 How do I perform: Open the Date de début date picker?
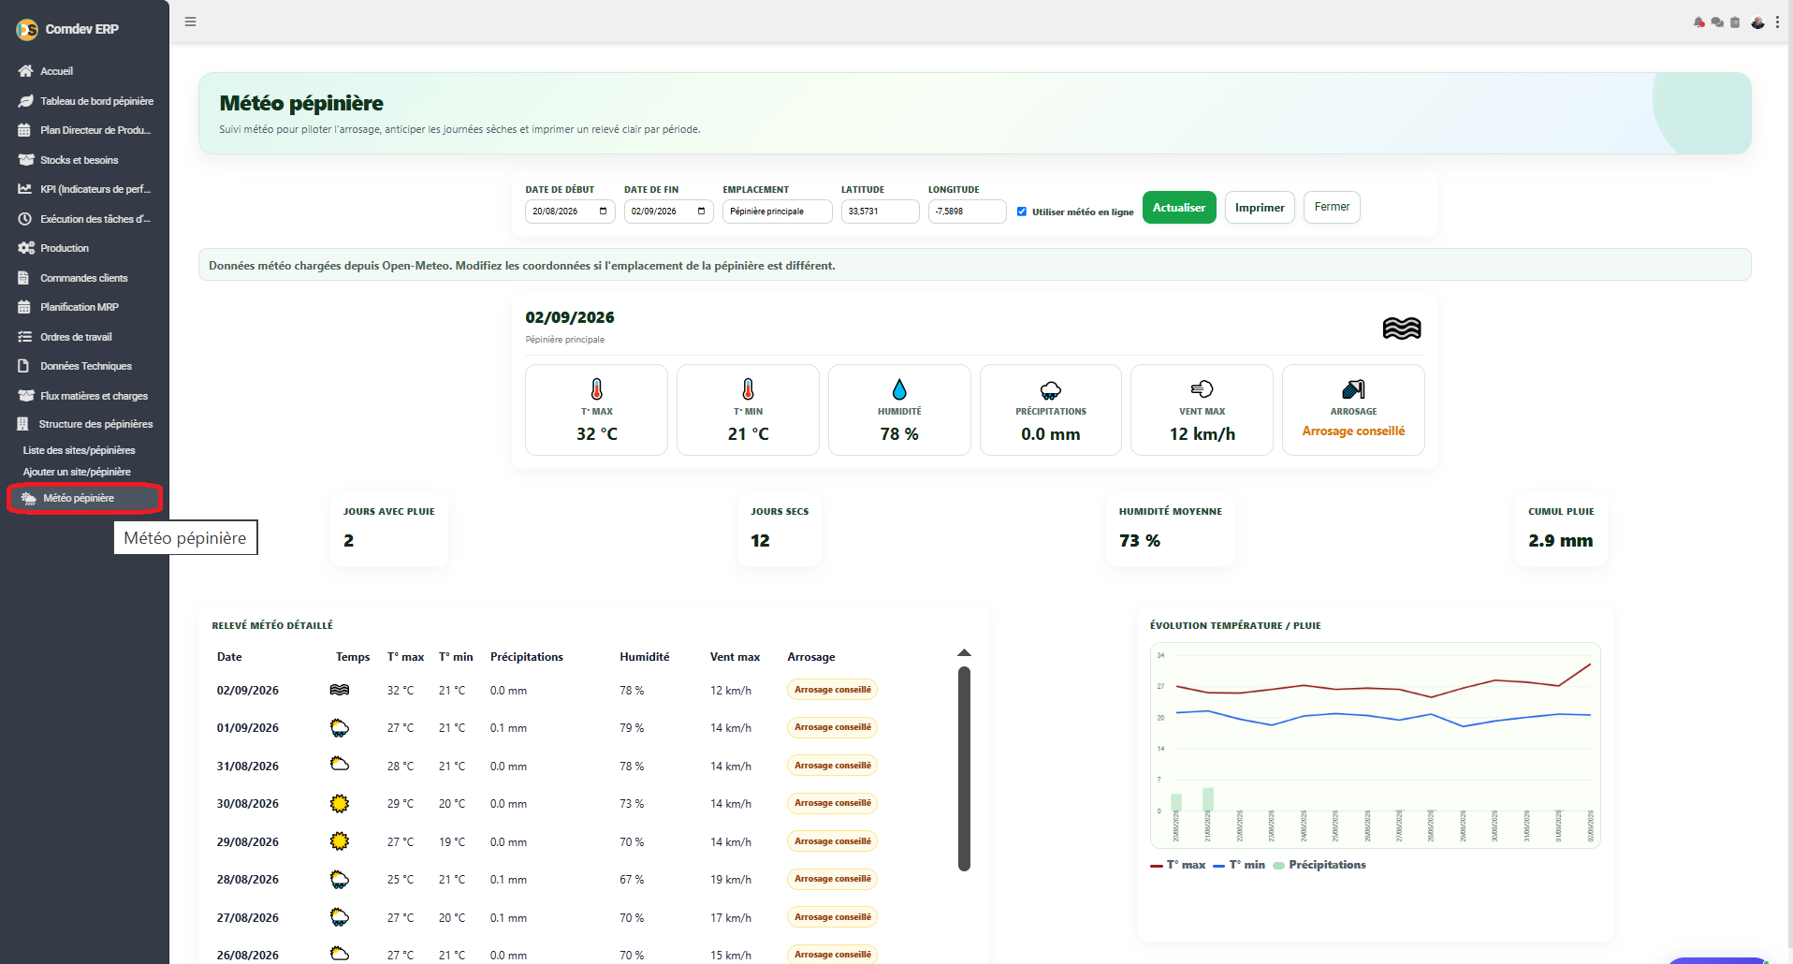pyautogui.click(x=603, y=212)
